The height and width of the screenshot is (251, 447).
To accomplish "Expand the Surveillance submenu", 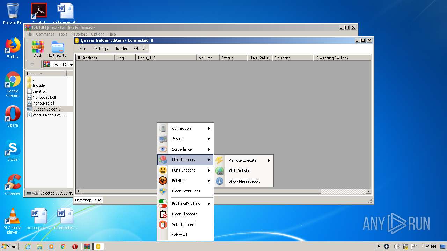I will click(185, 149).
